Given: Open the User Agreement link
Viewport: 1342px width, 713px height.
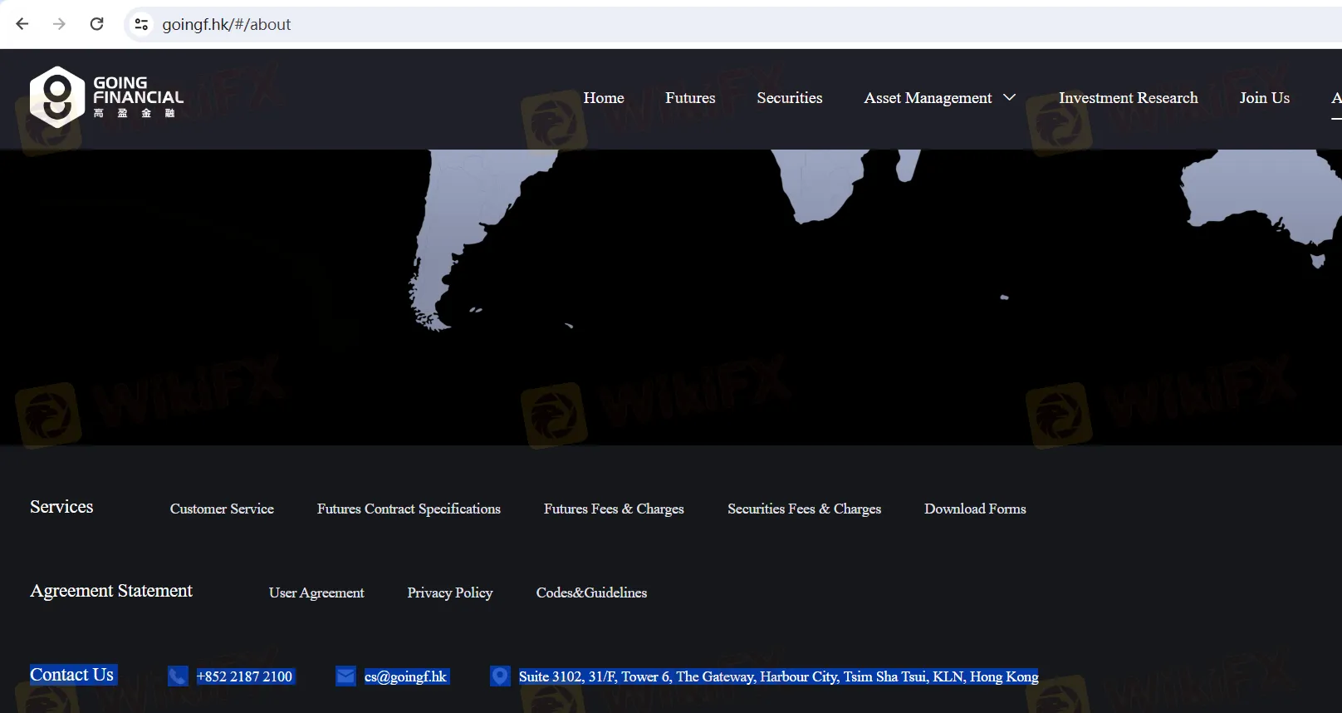Looking at the screenshot, I should point(316,593).
